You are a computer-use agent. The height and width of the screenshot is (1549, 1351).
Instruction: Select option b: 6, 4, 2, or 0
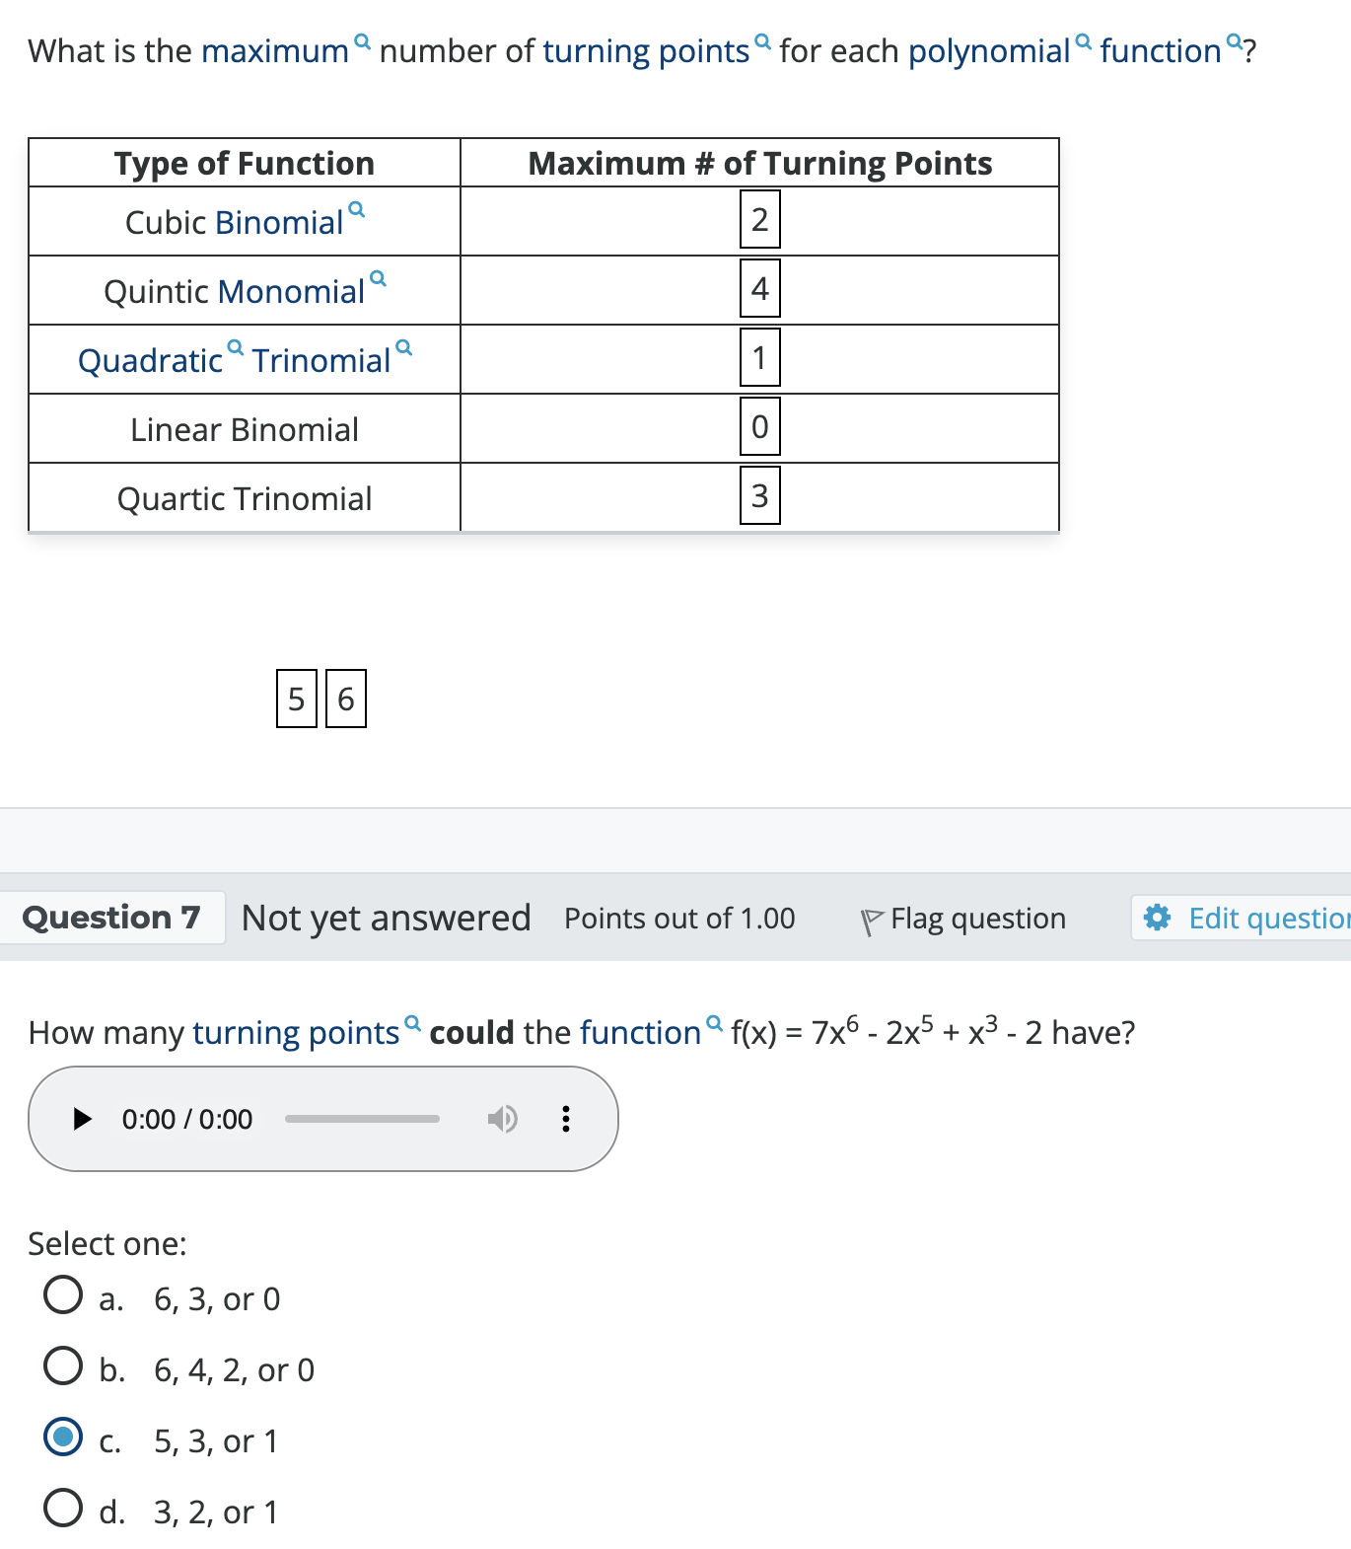[63, 1365]
